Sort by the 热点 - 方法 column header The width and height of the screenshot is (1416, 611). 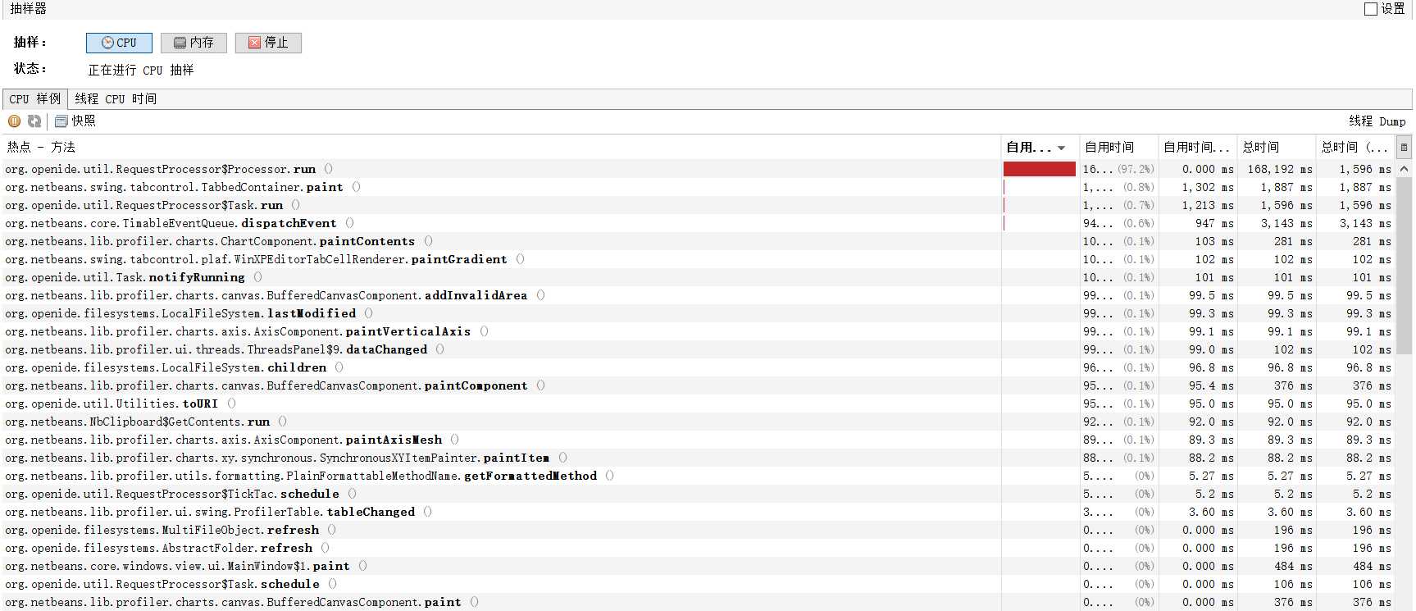tap(500, 147)
